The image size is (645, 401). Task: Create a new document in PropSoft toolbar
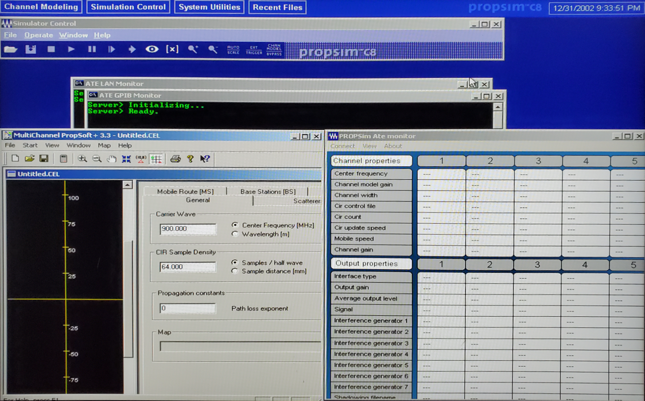(15, 159)
